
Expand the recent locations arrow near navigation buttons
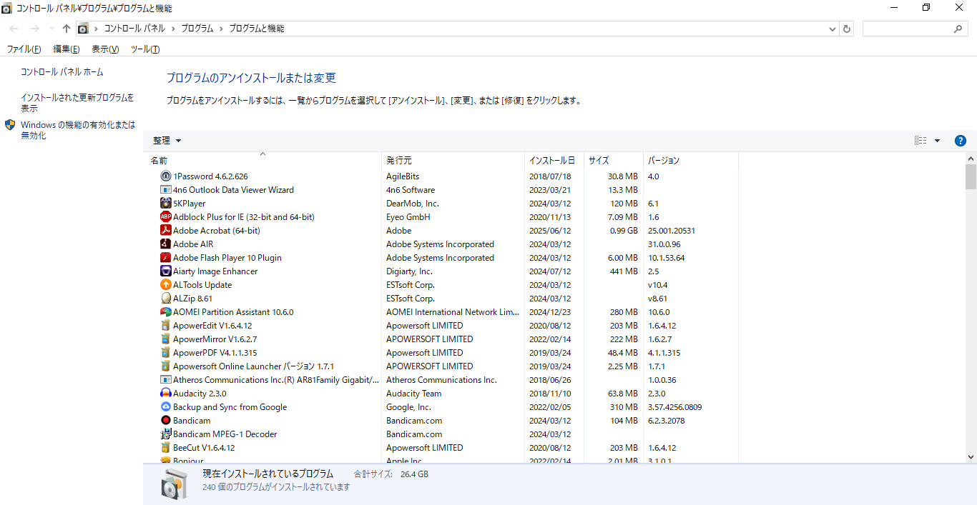point(51,29)
